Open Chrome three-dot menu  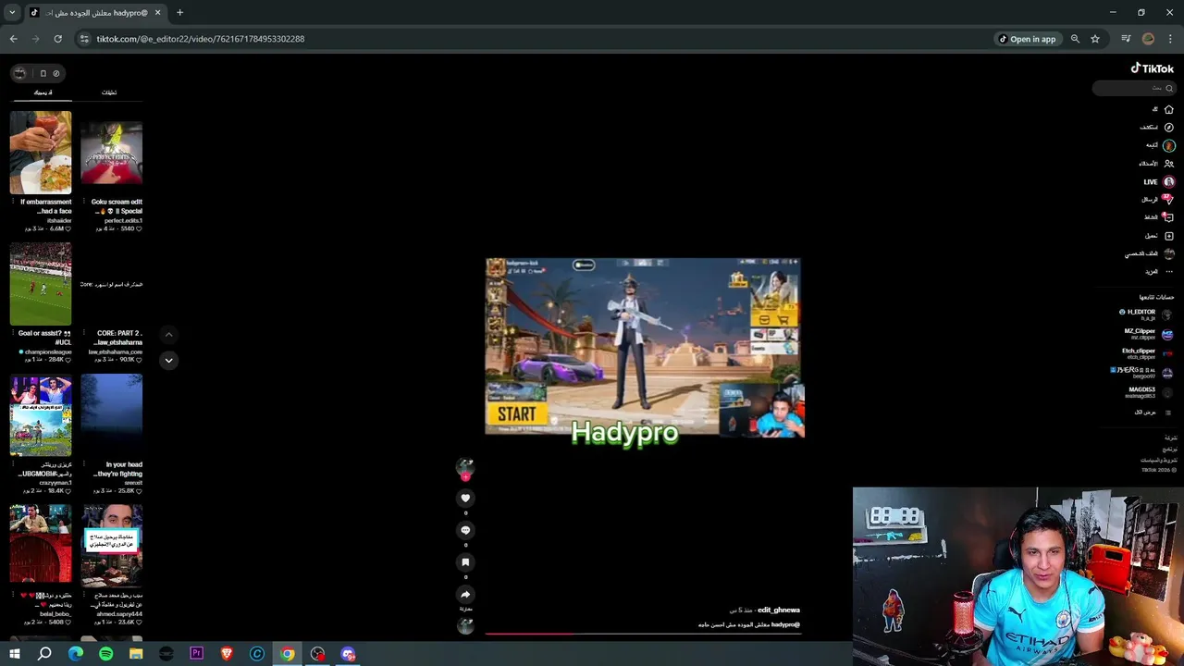tap(1170, 39)
